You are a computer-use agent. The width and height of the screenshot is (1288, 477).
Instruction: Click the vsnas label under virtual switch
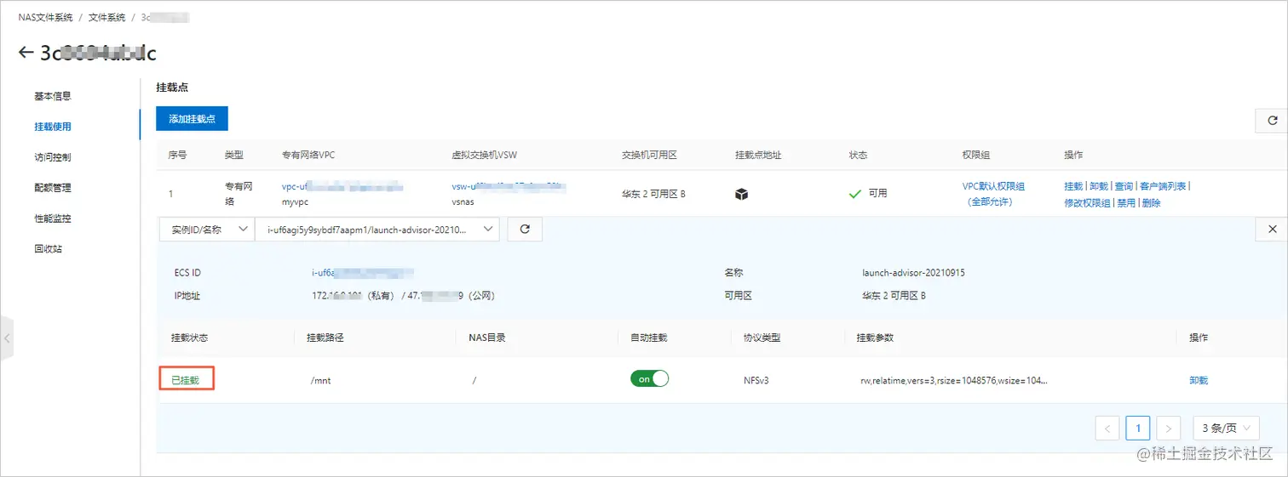[x=464, y=202]
